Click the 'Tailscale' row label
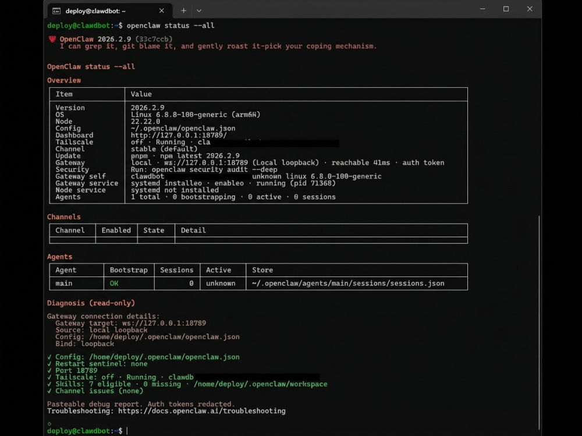The height and width of the screenshot is (436, 582). click(x=74, y=142)
